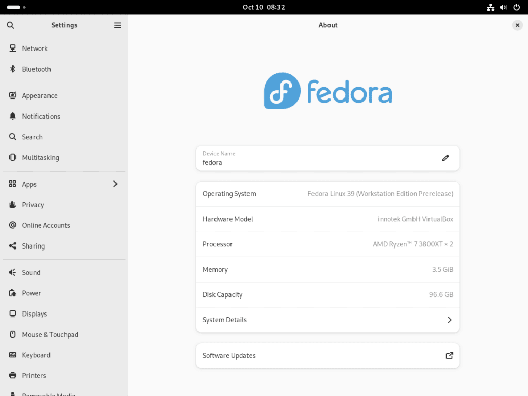The image size is (528, 396).
Task: Click the Appearance brush icon
Action: coord(12,95)
